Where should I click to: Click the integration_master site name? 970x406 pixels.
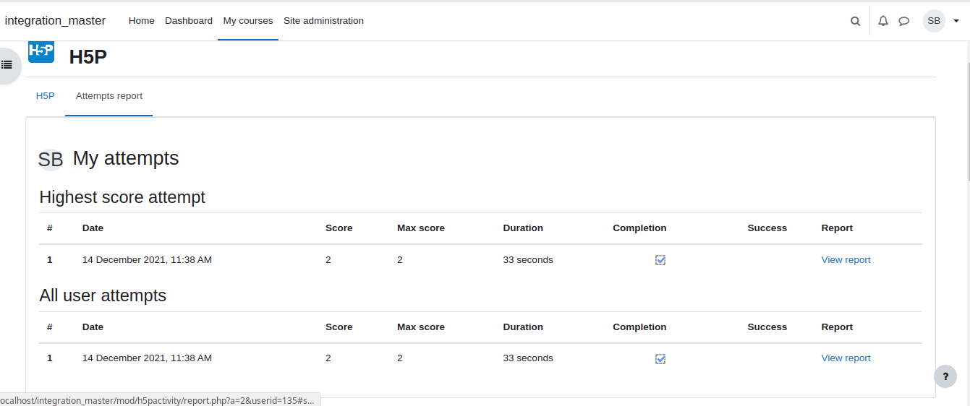coord(55,21)
